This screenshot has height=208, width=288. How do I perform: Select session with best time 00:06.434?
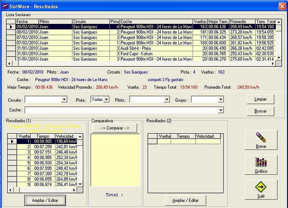pos(141,37)
